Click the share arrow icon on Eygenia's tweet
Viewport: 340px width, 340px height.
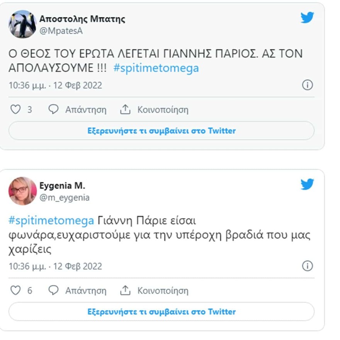[125, 291]
